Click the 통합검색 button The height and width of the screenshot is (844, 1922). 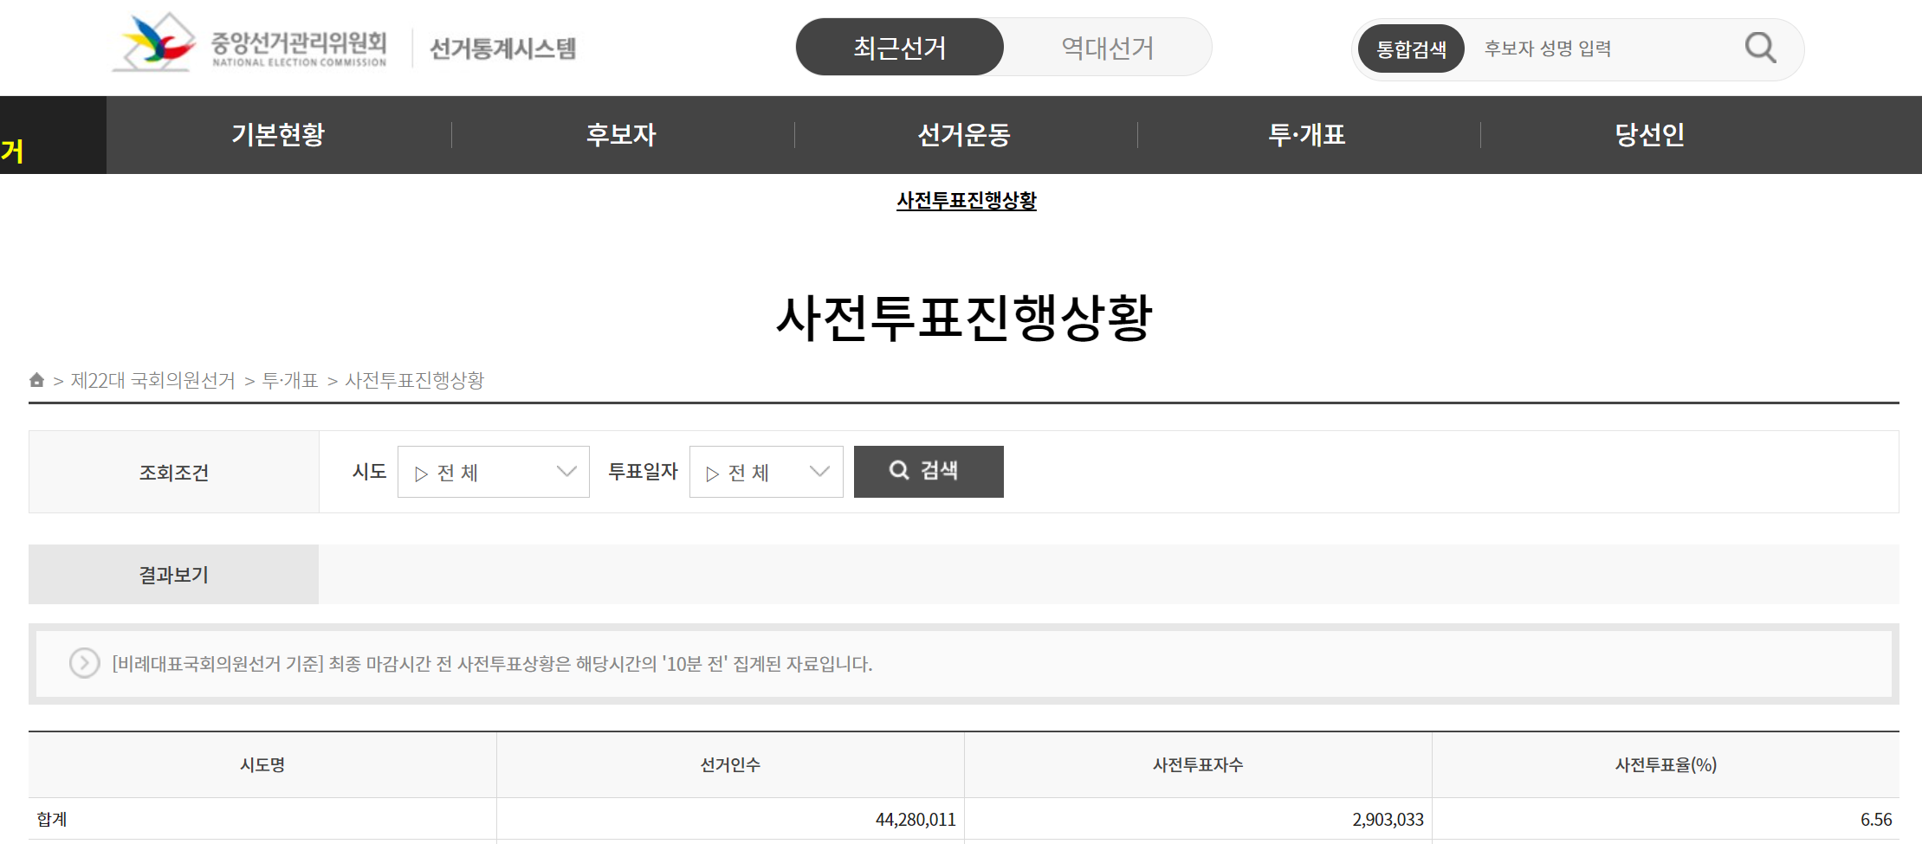pos(1411,49)
